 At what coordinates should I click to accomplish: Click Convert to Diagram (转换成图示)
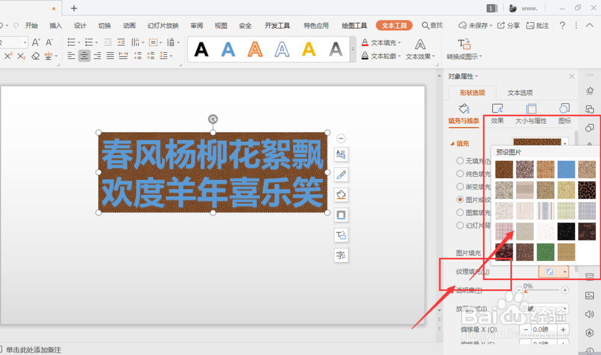pos(464,50)
